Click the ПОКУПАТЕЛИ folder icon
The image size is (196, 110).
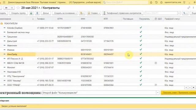(x=2, y=24)
